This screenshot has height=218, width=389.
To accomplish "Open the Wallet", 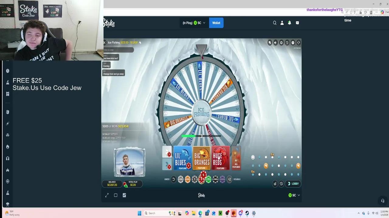I will tap(216, 23).
